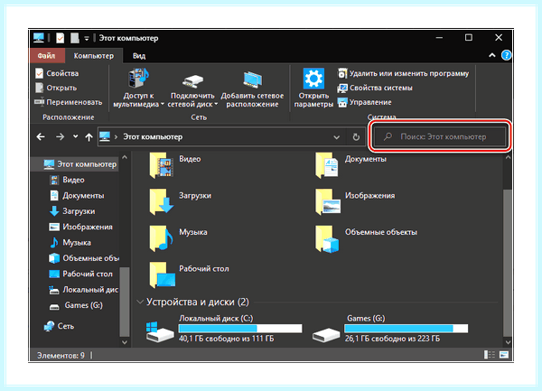The image size is (542, 391).
Task: Click 26,1 ГБ свободно из 223 ГБ text
Action: pyautogui.click(x=392, y=339)
